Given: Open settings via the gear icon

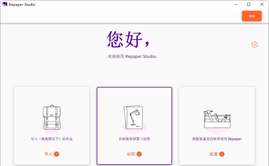Looking at the screenshot, I should 254,45.
